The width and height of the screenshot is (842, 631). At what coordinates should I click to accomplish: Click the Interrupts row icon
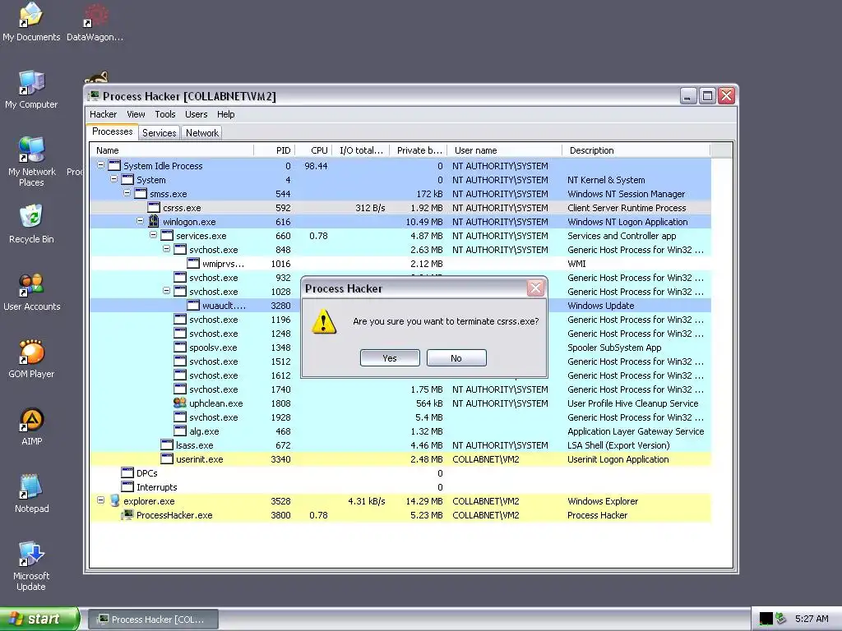click(x=127, y=486)
